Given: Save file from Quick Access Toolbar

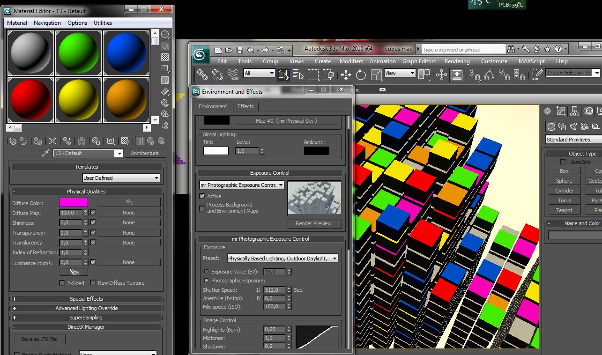Looking at the screenshot, I should point(240,50).
